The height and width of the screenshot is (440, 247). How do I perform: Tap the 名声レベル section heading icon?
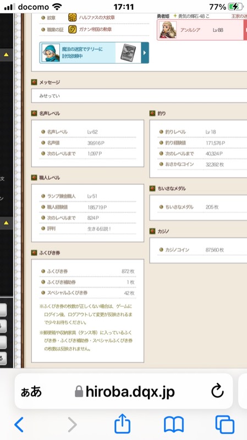point(34,113)
